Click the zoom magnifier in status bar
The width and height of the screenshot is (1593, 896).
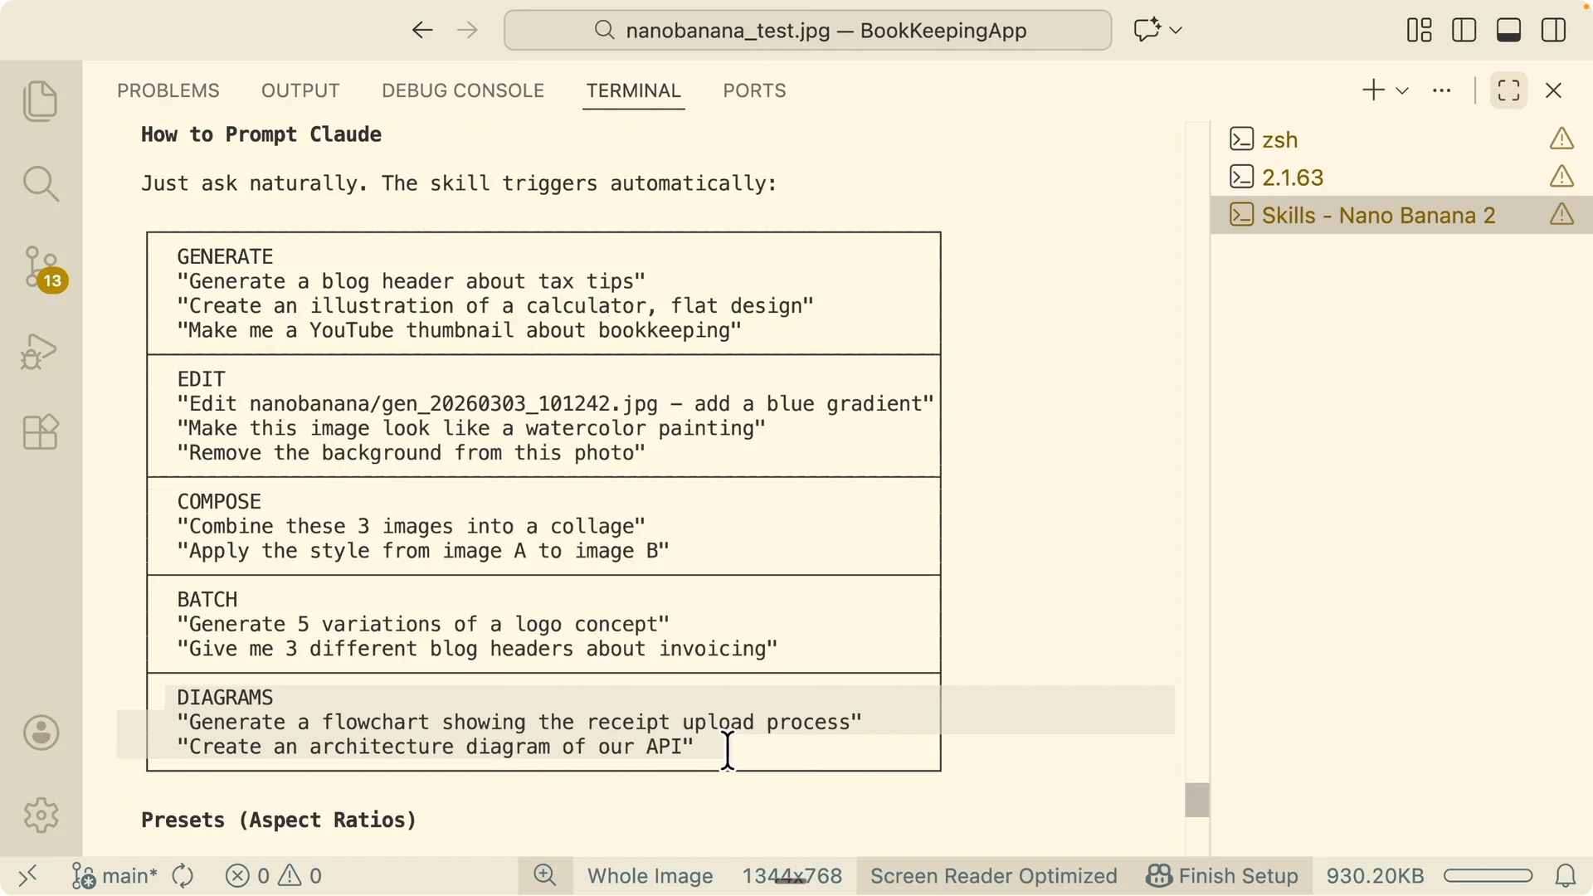pyautogui.click(x=545, y=876)
